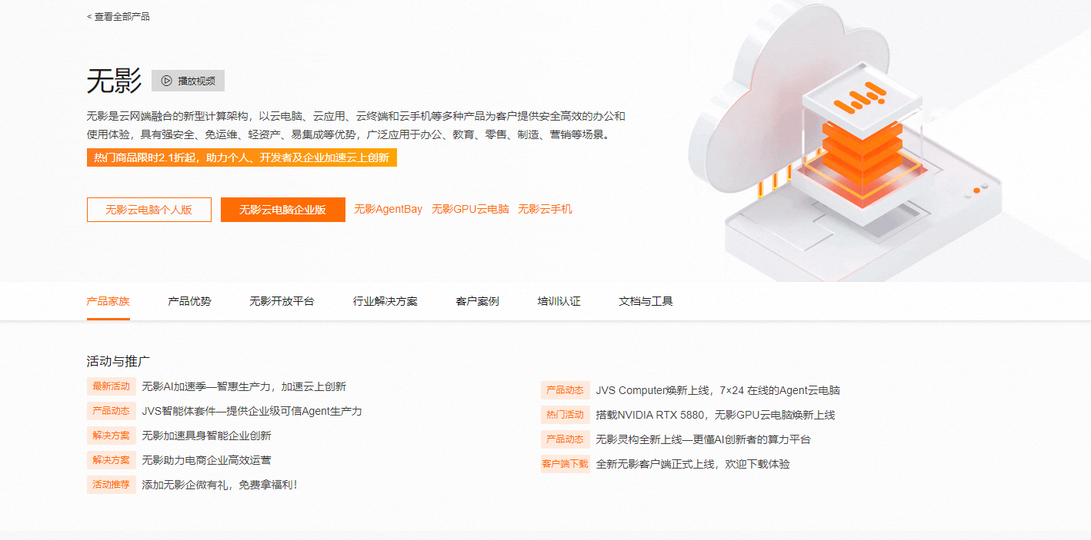Viewport: 1091px width, 540px height.
Task: Open 添加无影企微有礼 promotion link
Action: pyautogui.click(x=219, y=485)
